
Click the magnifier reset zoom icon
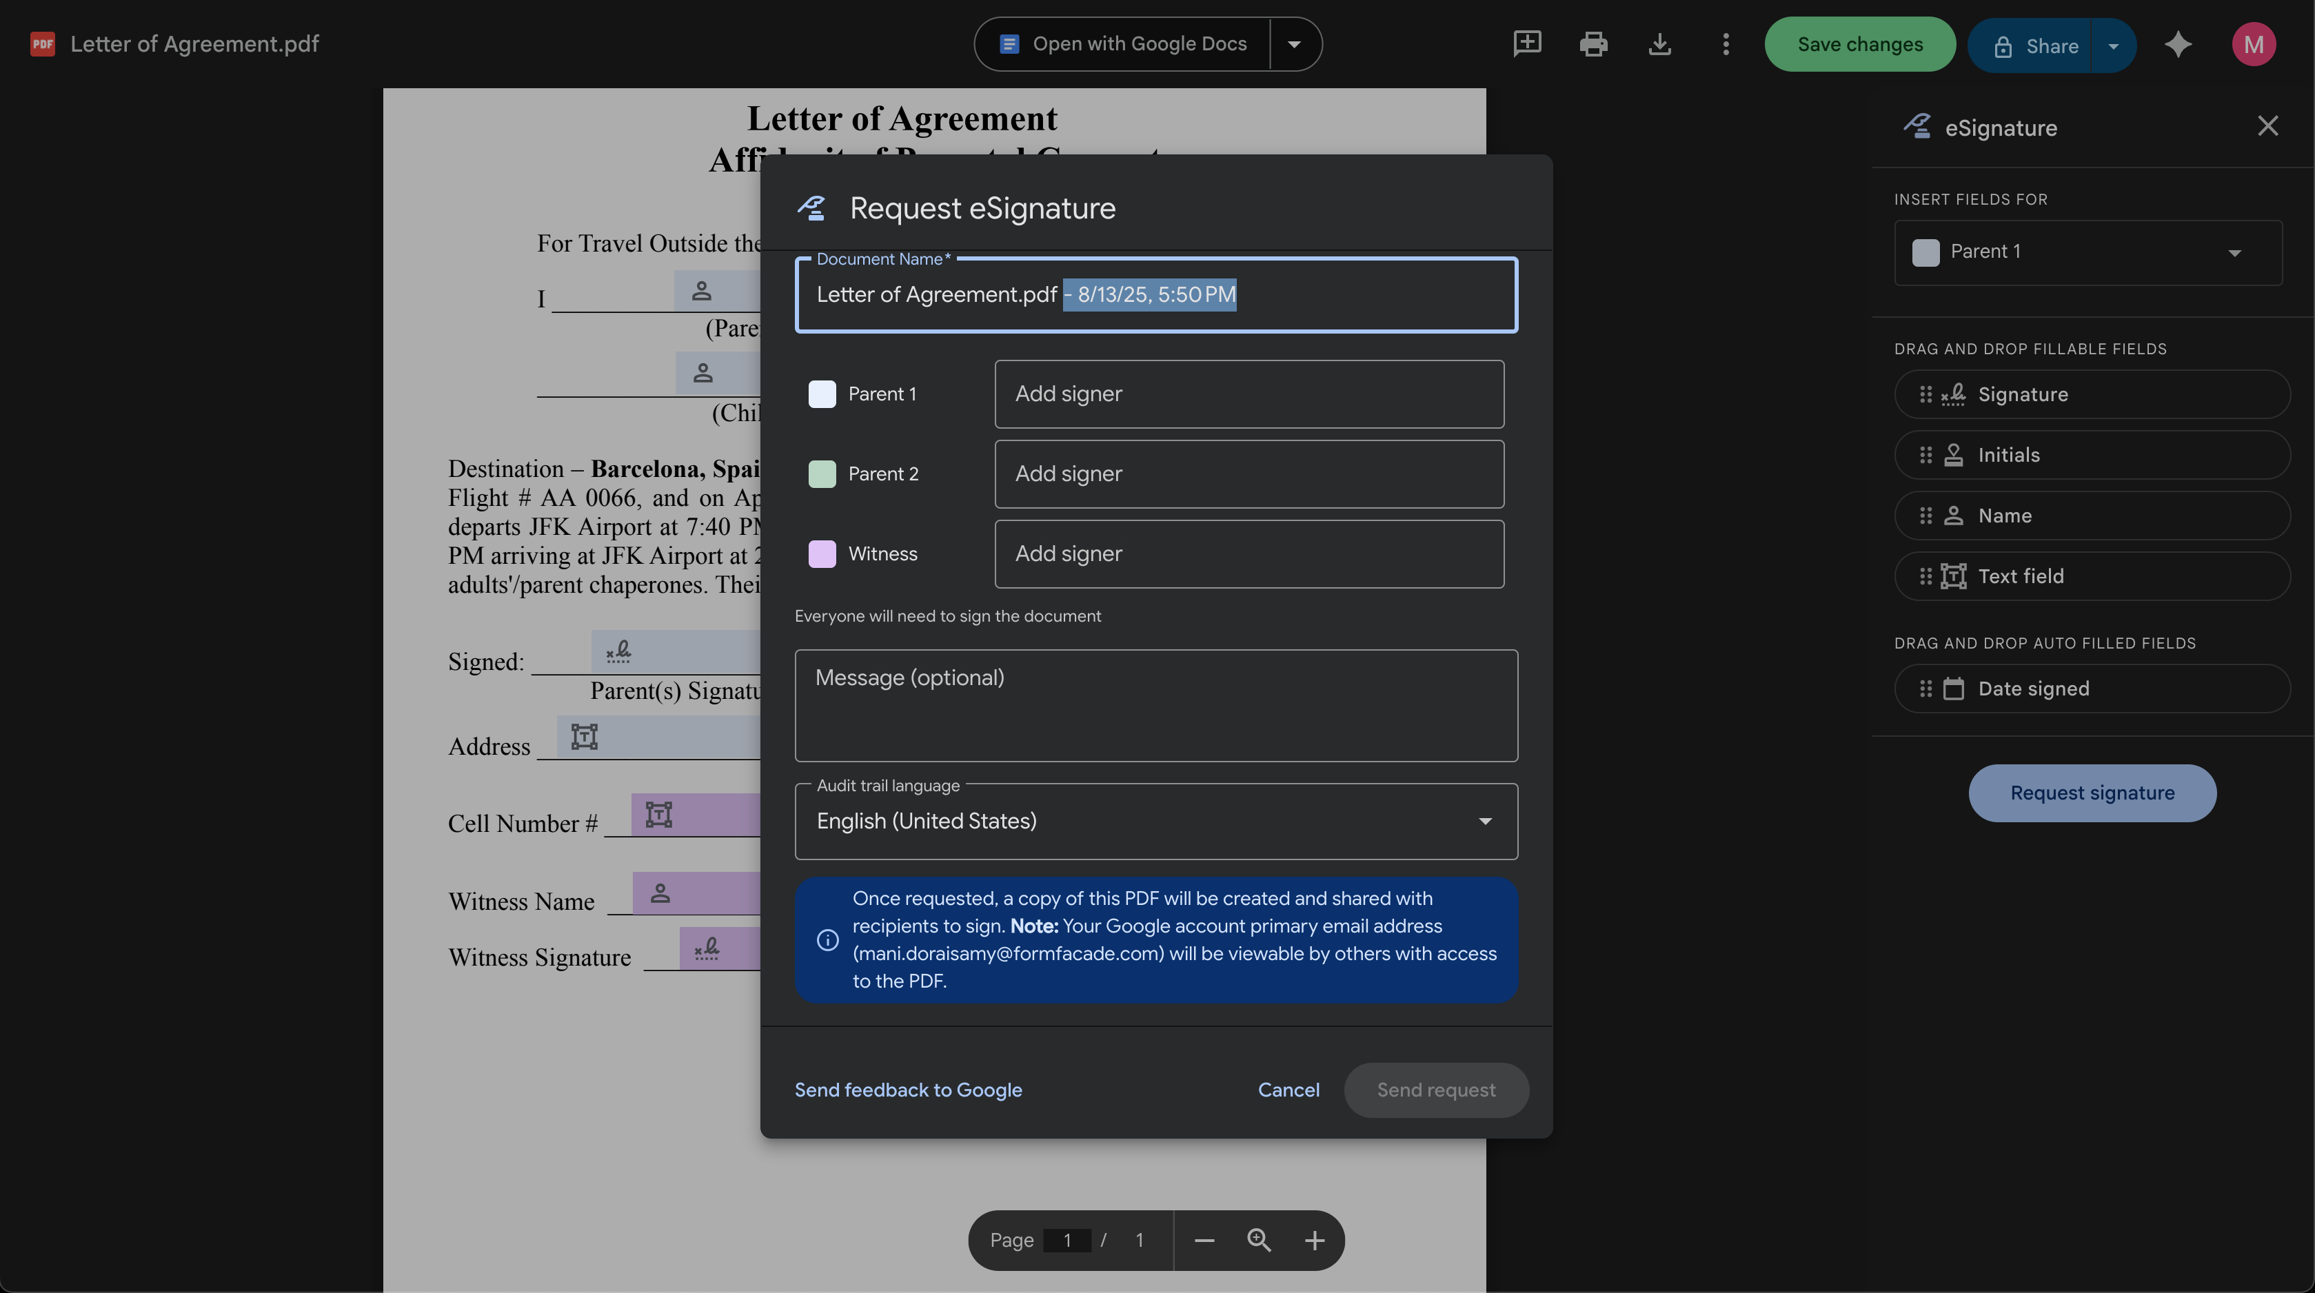(1259, 1240)
